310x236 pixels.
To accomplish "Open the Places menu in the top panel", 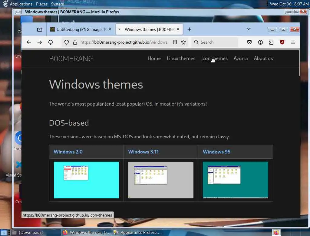I will 42,4.
